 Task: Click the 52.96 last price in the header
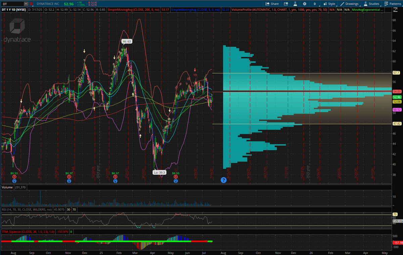pyautogui.click(x=69, y=4)
